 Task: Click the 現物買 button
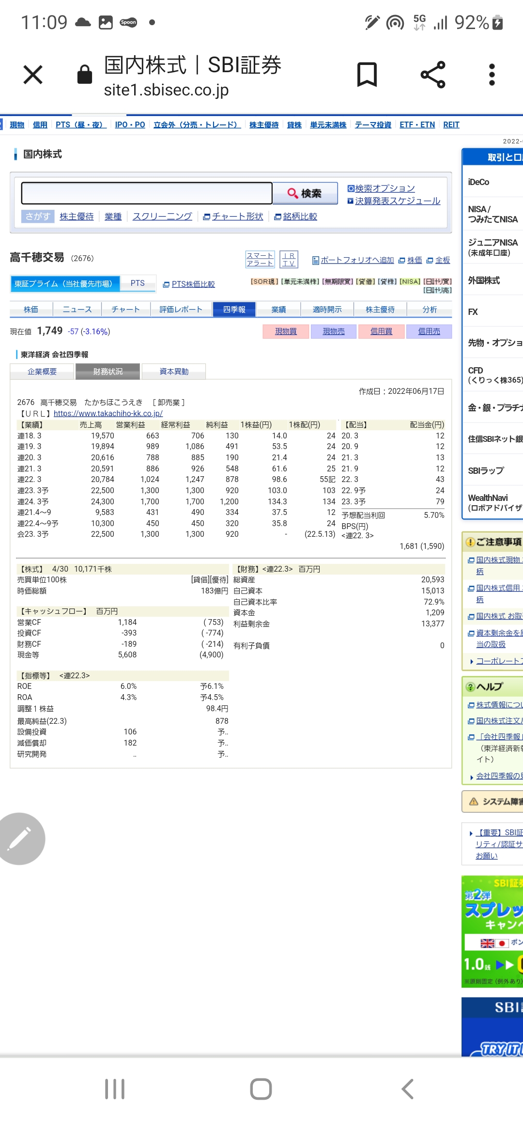286,331
